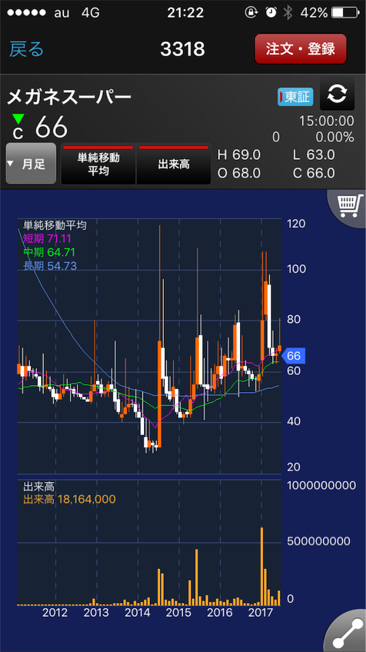Tap the trend line drawing icon
366x652 pixels.
point(347,632)
